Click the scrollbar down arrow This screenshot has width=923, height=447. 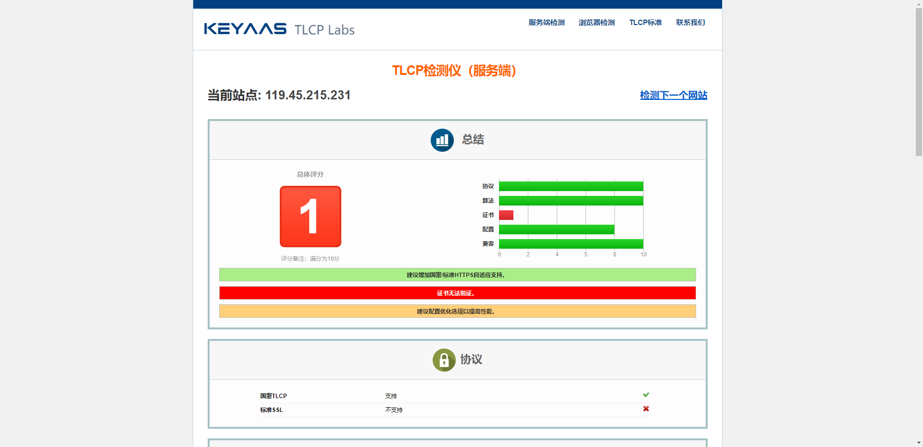(919, 443)
